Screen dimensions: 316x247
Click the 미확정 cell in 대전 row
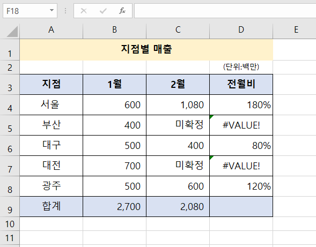point(178,166)
